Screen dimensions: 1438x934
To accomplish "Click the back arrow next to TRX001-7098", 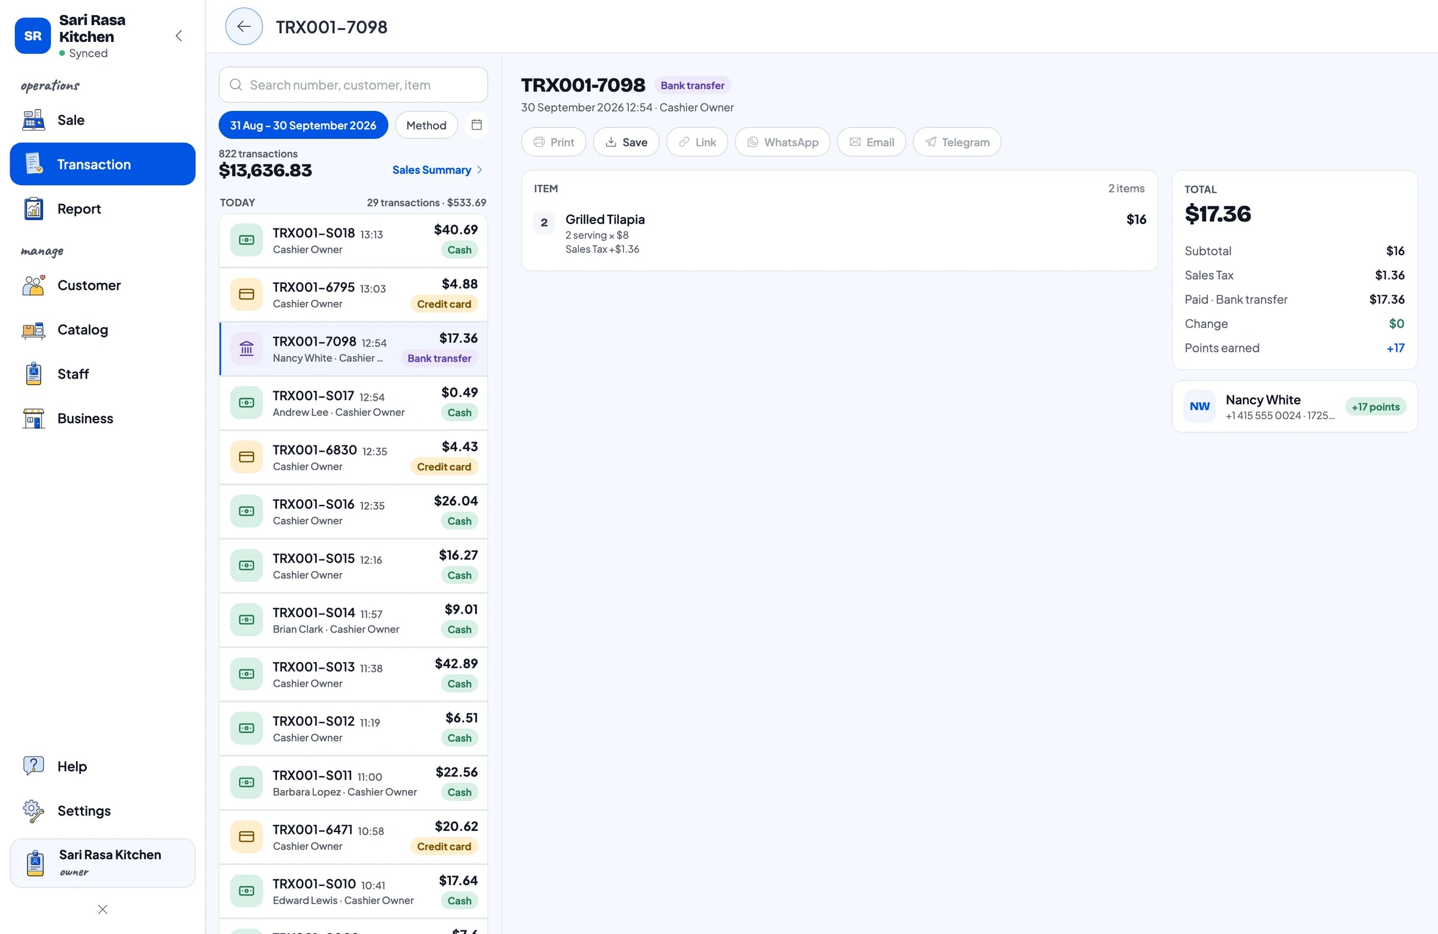I will [x=243, y=26].
